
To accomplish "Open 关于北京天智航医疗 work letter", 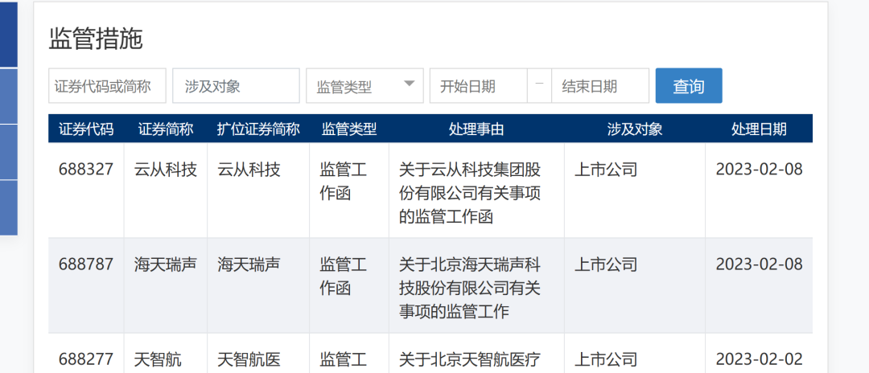I will coord(470,359).
